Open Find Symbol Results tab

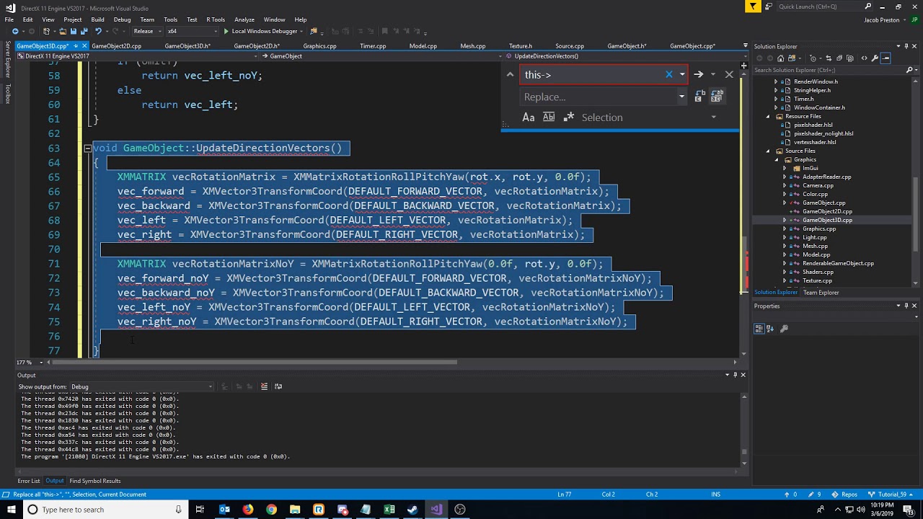(95, 481)
